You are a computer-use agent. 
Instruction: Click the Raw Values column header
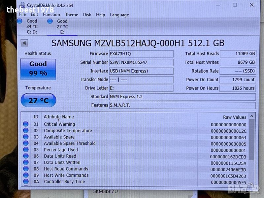pyautogui.click(x=234, y=117)
